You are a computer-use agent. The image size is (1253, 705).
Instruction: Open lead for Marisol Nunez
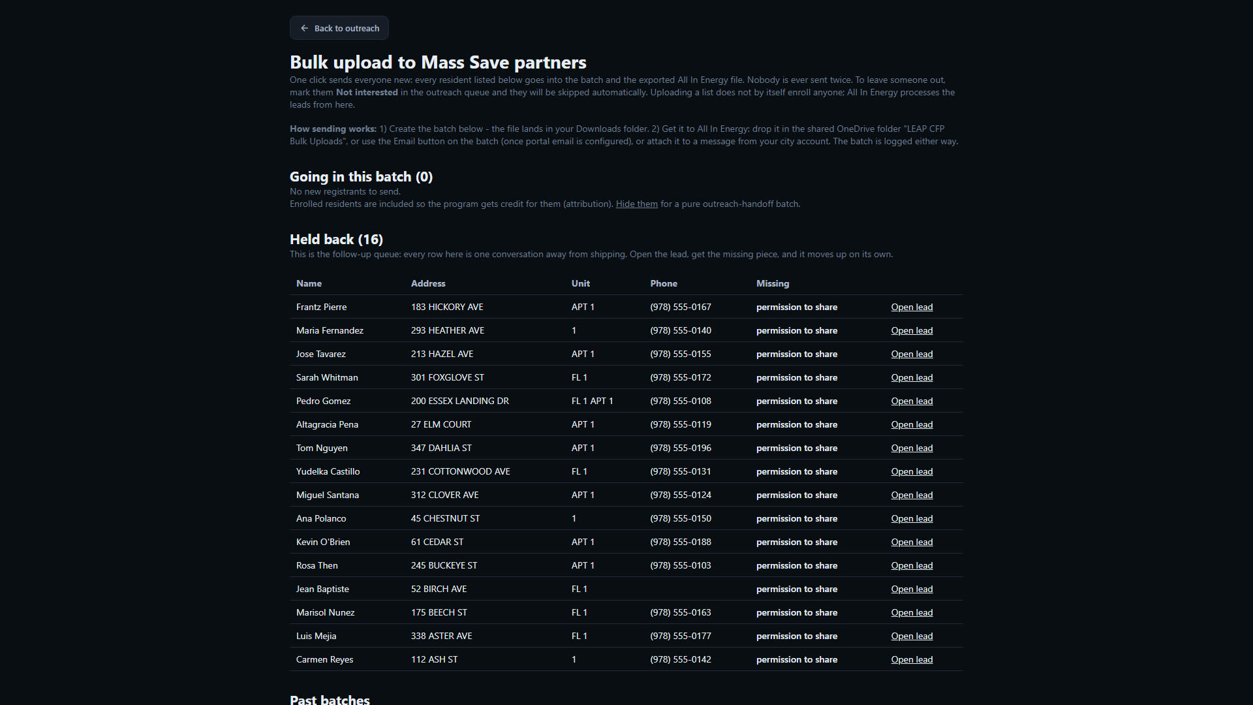coord(912,612)
